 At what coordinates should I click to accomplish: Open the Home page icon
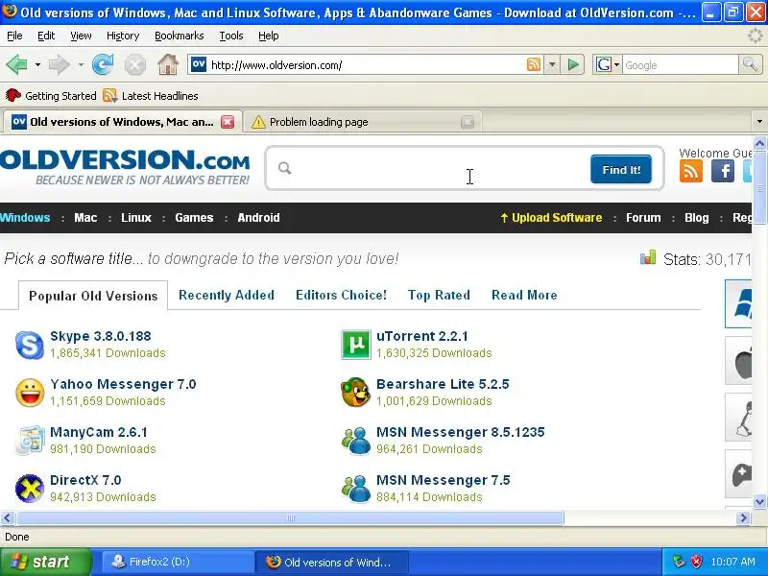[167, 64]
